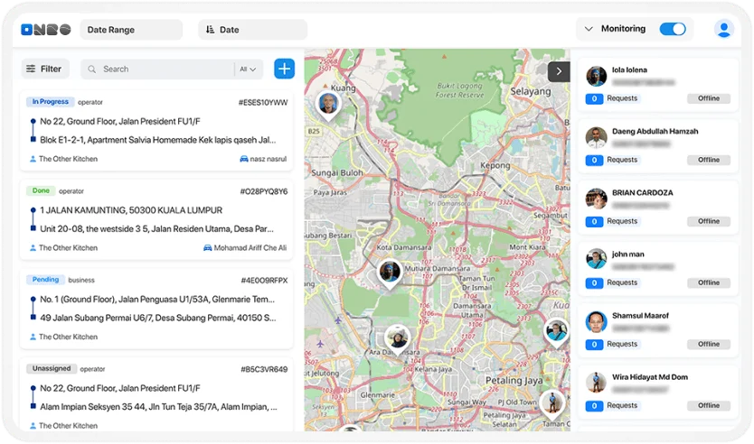Click the magnifier search icon

(92, 69)
